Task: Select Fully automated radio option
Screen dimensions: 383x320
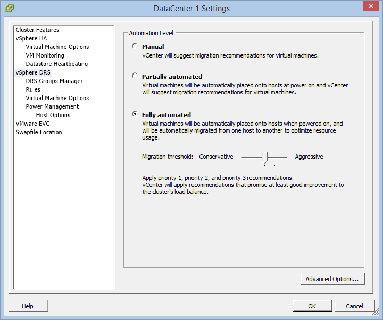Action: (x=135, y=114)
